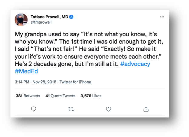Screen dimensions: 189x137
Task: View the 3,576 Likes list
Action: tap(91, 96)
